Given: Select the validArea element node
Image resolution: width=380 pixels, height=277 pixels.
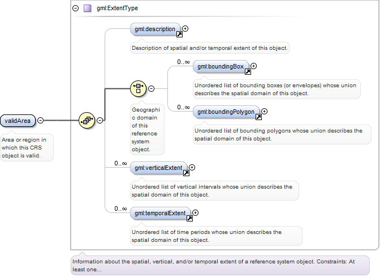Looking at the screenshot, I should tap(18, 121).
